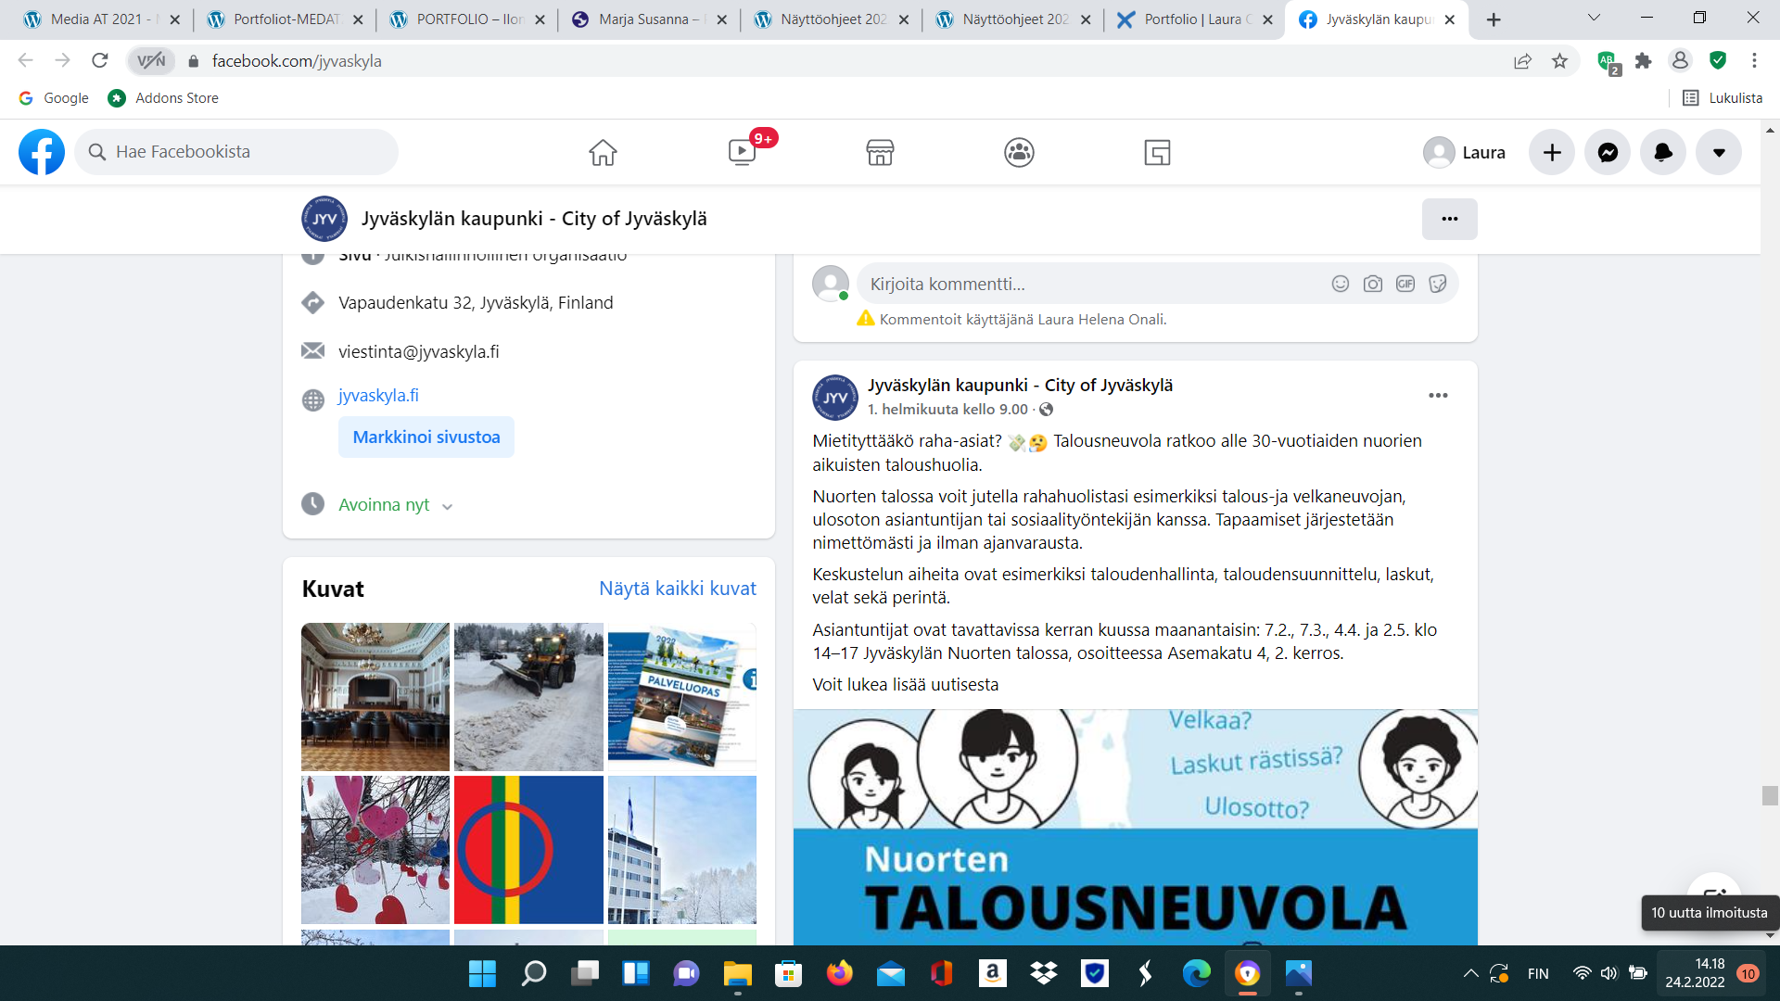Switch to Portfolio | Laura tab

click(1195, 19)
